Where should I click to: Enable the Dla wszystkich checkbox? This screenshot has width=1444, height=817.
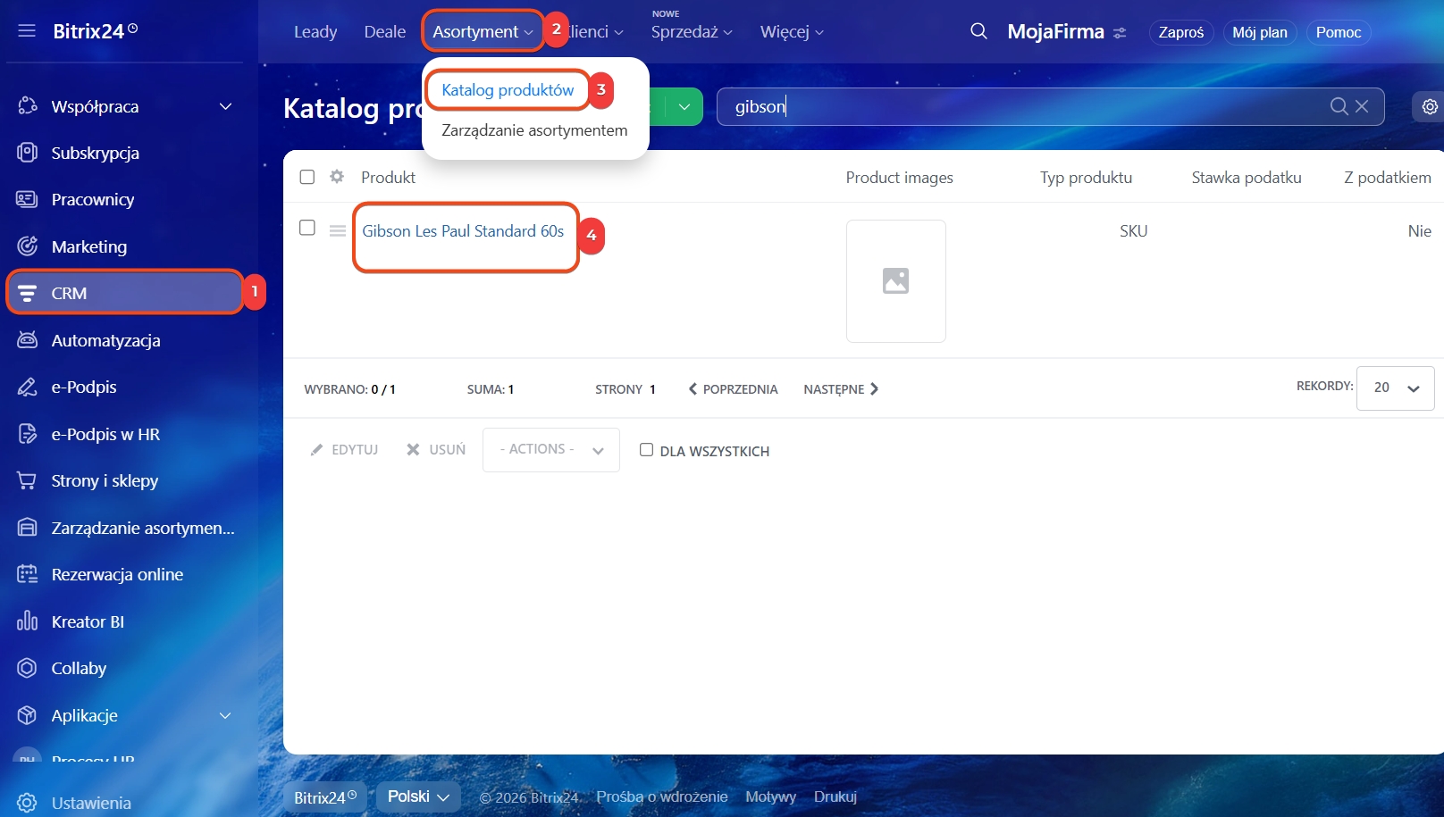point(646,450)
